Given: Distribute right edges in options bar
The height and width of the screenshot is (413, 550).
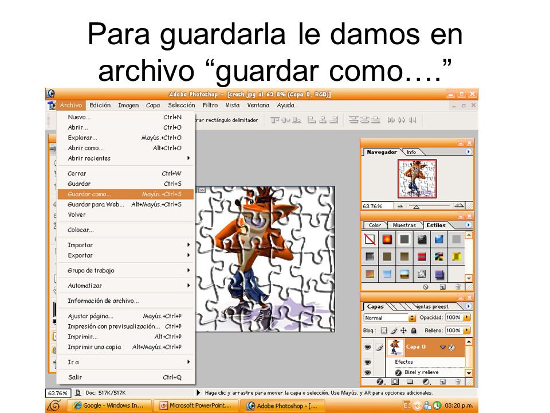Looking at the screenshot, I should [x=413, y=120].
